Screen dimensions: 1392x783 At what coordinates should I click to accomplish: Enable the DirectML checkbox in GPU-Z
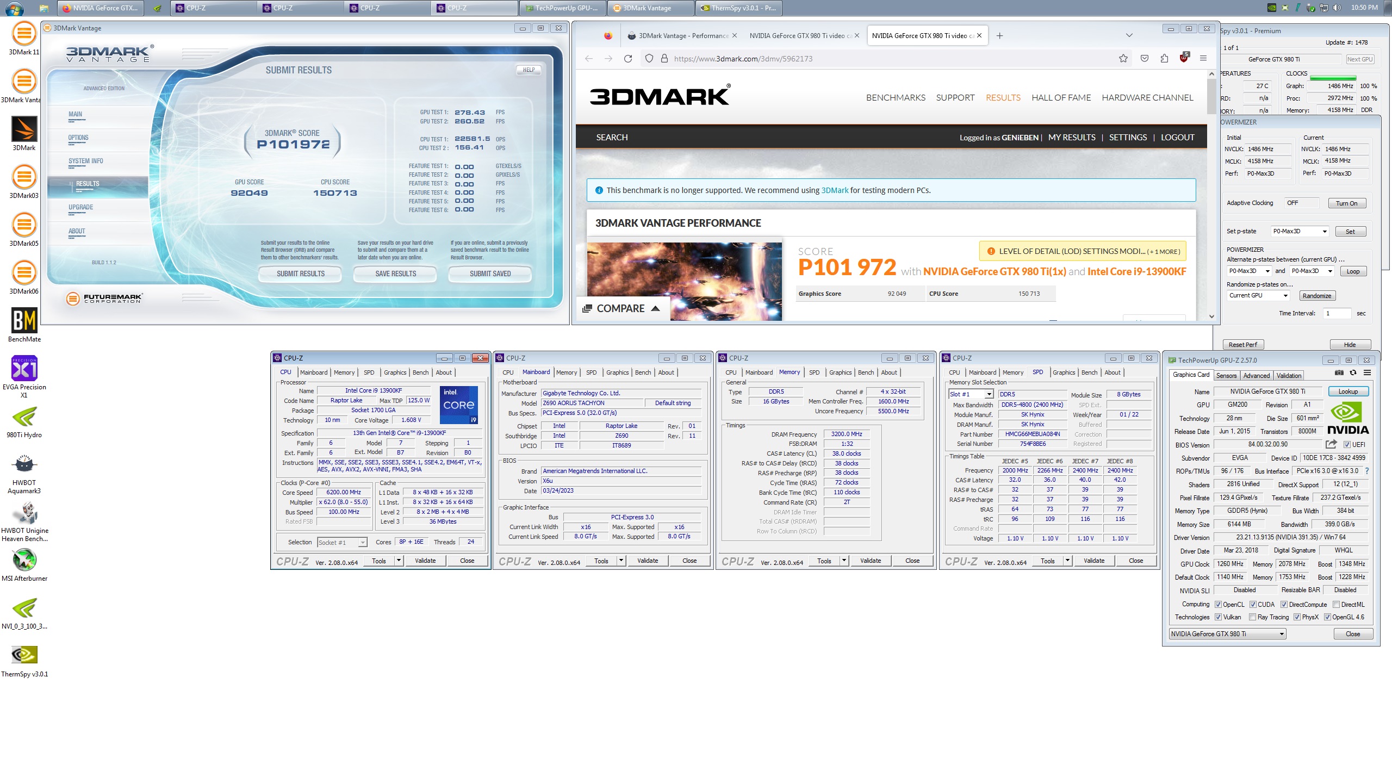pyautogui.click(x=1336, y=605)
